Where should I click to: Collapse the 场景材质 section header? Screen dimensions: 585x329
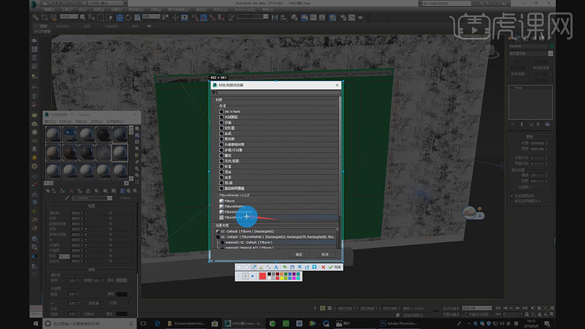(214, 225)
